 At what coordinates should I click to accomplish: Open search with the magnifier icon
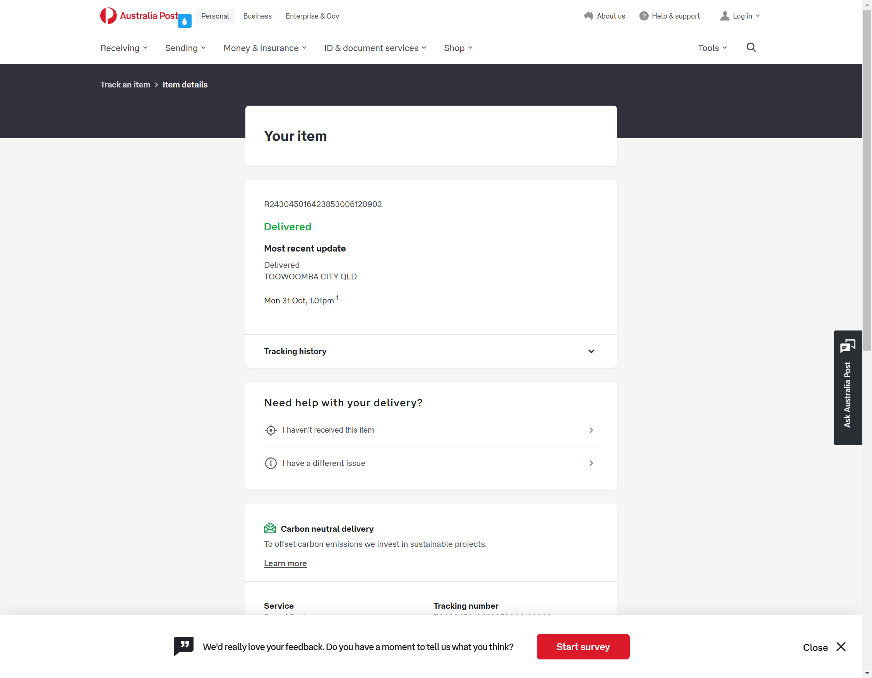pos(750,48)
